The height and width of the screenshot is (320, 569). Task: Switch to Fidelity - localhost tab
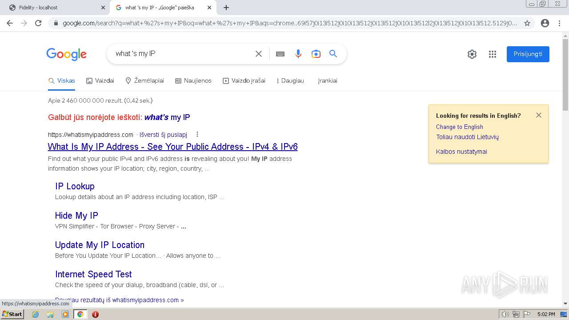click(55, 8)
